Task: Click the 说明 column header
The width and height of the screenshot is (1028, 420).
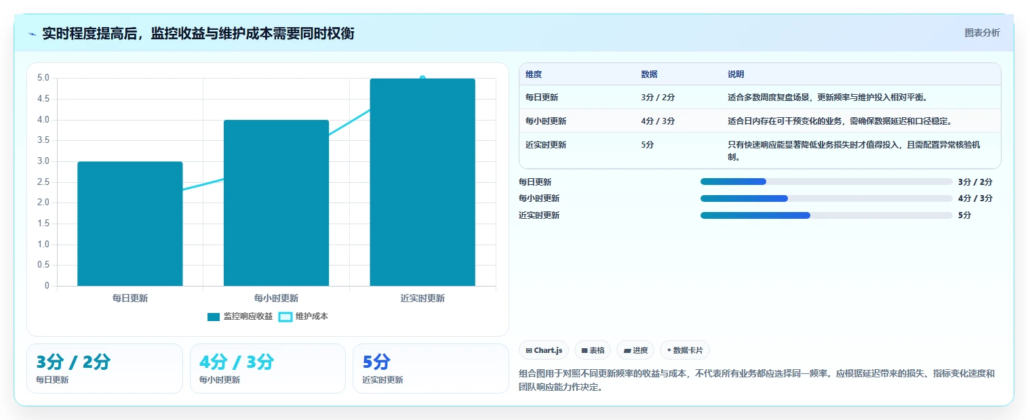Action: [x=736, y=75]
